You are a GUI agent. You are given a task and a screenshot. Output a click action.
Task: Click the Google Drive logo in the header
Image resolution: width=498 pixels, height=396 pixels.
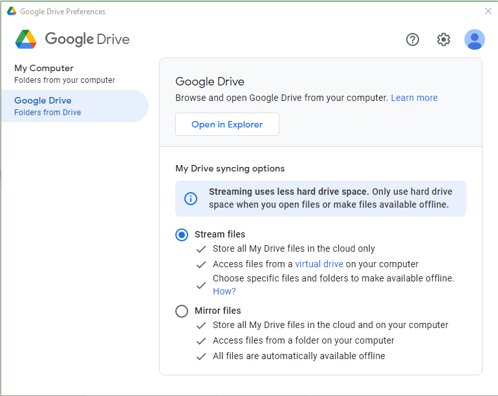click(x=27, y=39)
